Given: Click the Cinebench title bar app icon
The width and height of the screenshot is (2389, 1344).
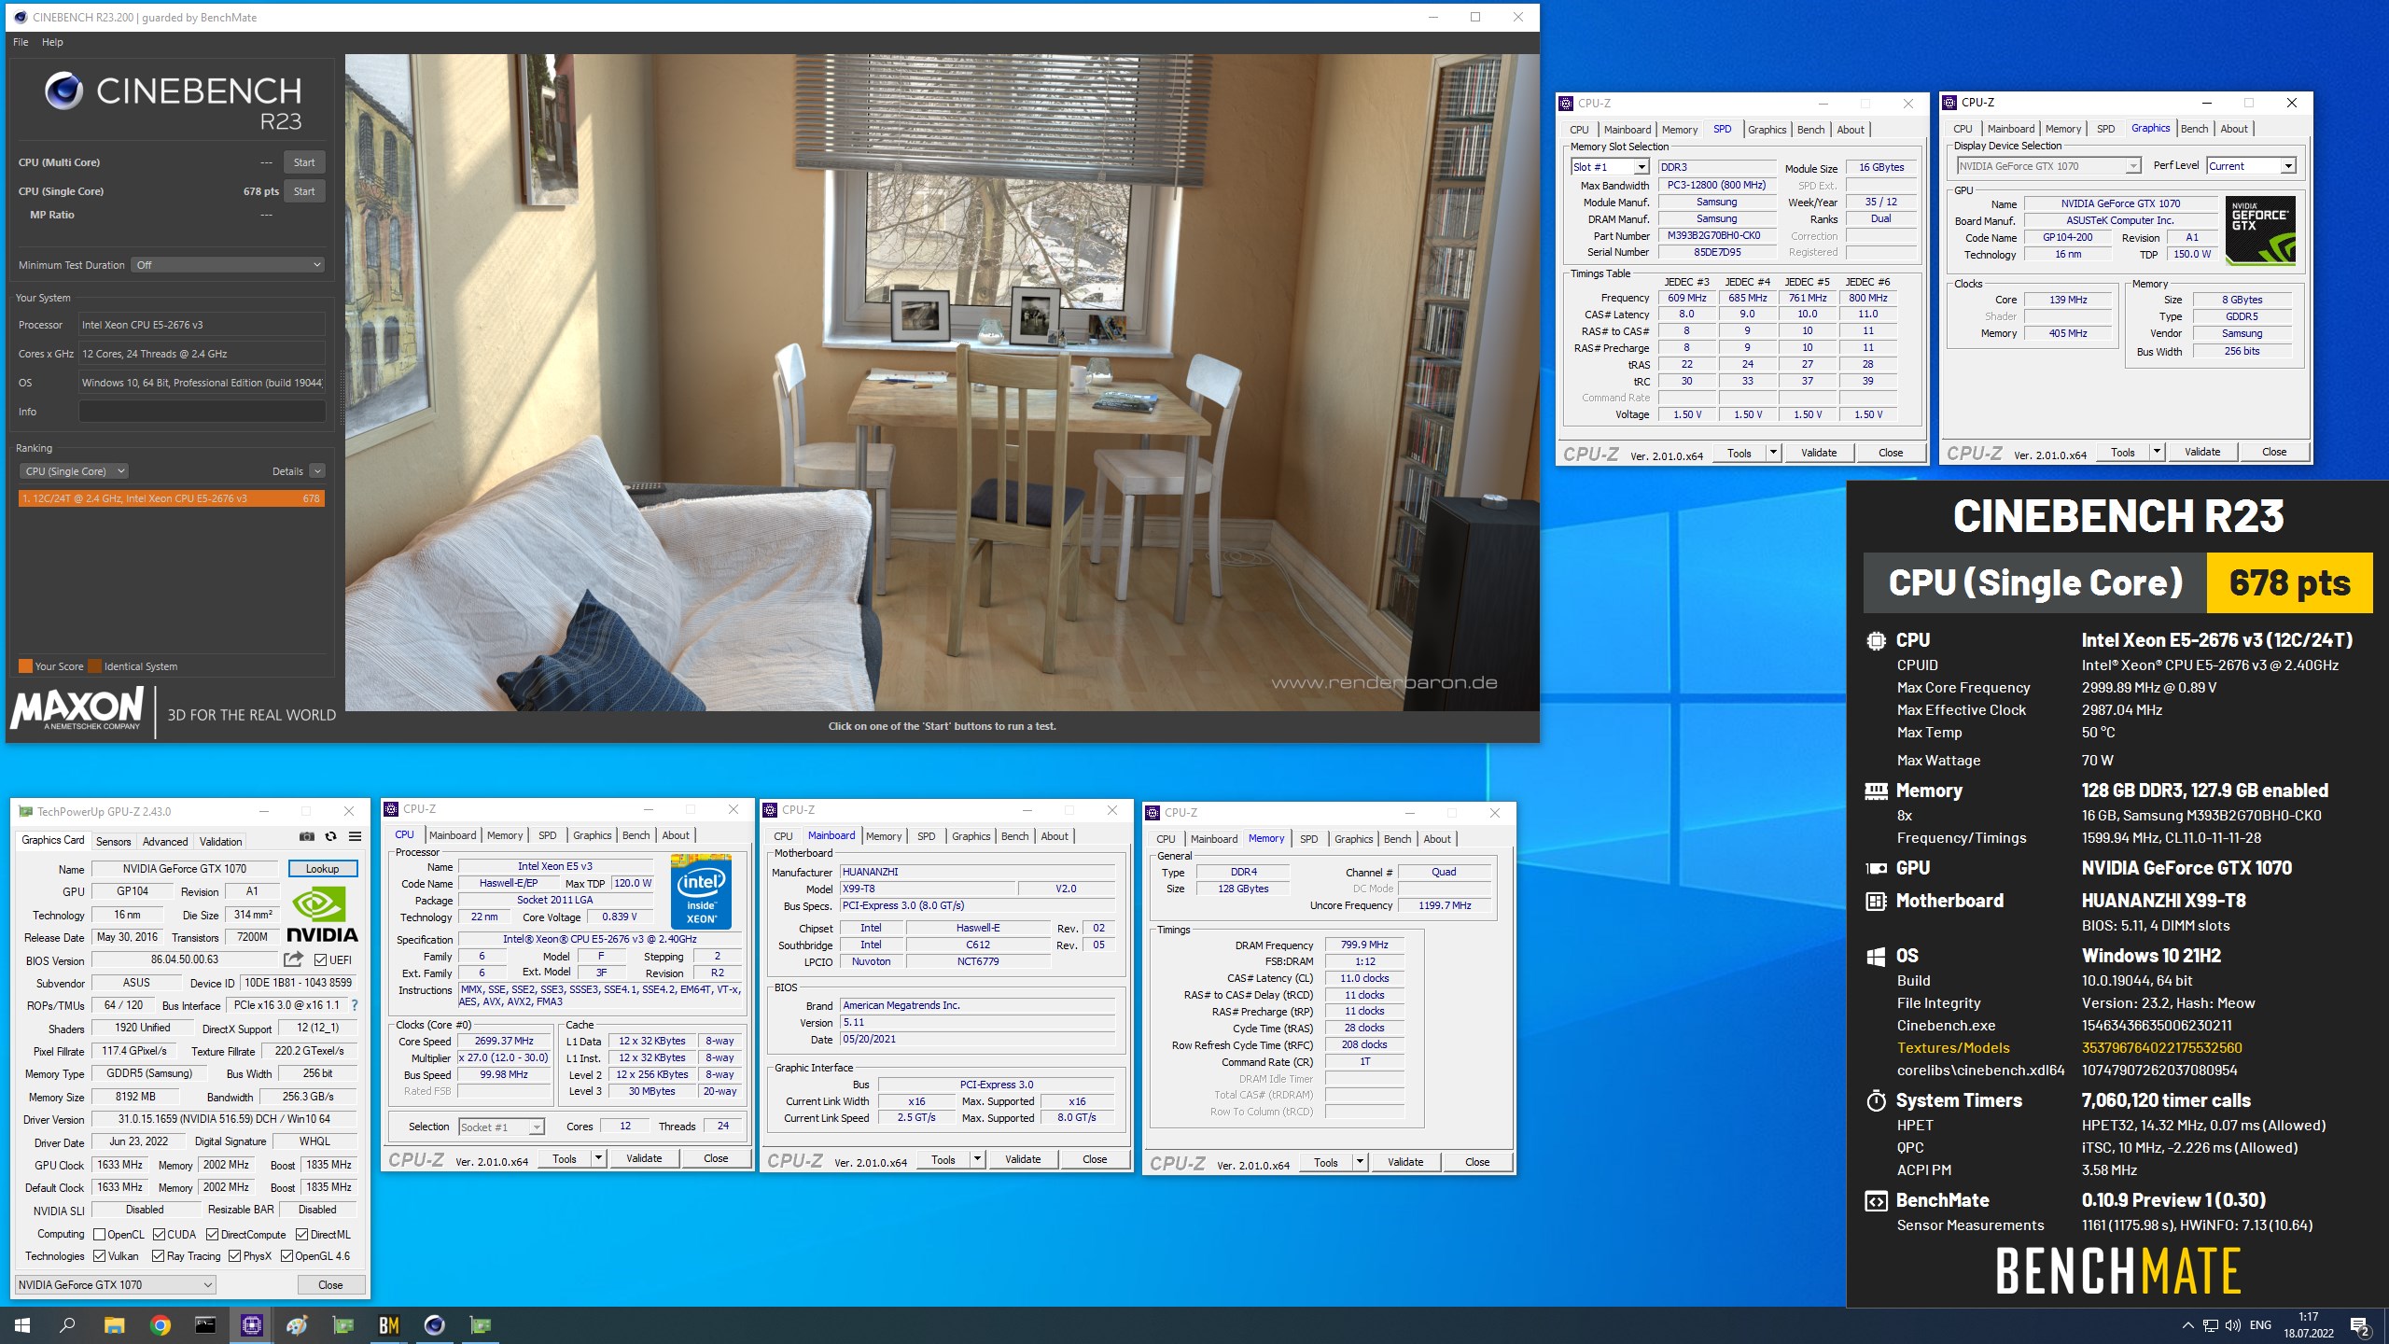Looking at the screenshot, I should point(21,17).
